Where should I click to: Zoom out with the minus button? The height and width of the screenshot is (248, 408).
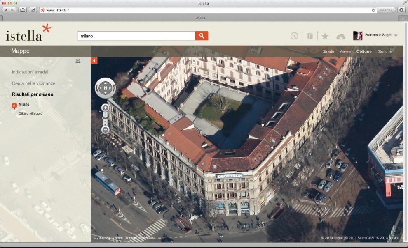106,130
